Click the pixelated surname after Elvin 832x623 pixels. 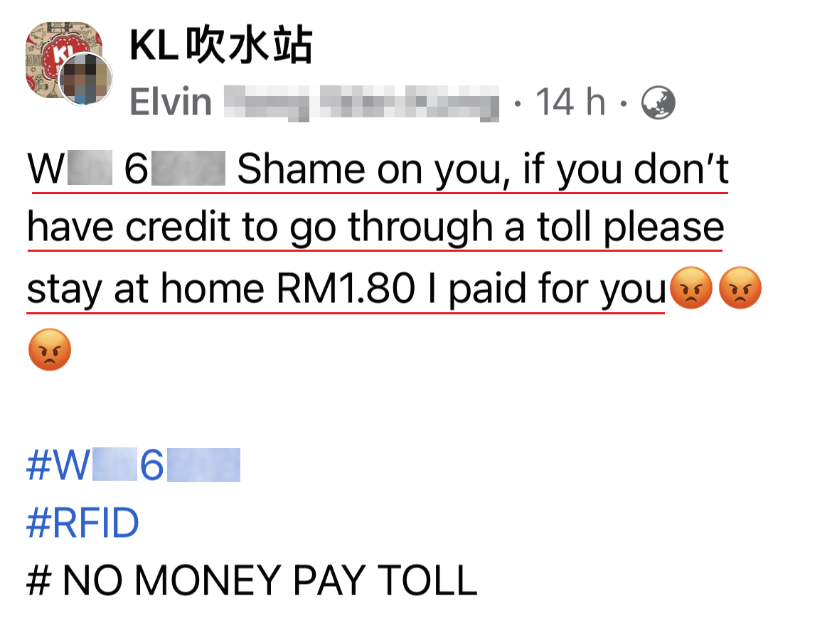pos(361,103)
